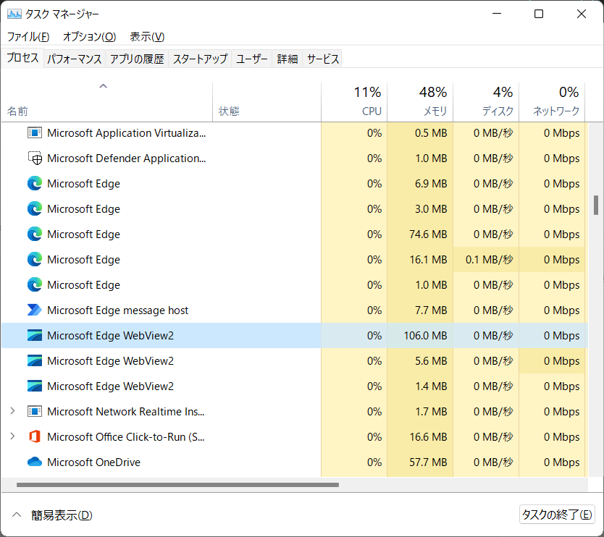
Task: Click the 0.1 MB/秒 disk value
Action: coord(489,260)
